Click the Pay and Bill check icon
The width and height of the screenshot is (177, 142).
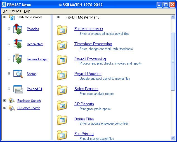18,89
